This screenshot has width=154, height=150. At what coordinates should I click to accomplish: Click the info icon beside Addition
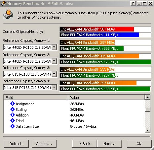[x=13, y=115]
